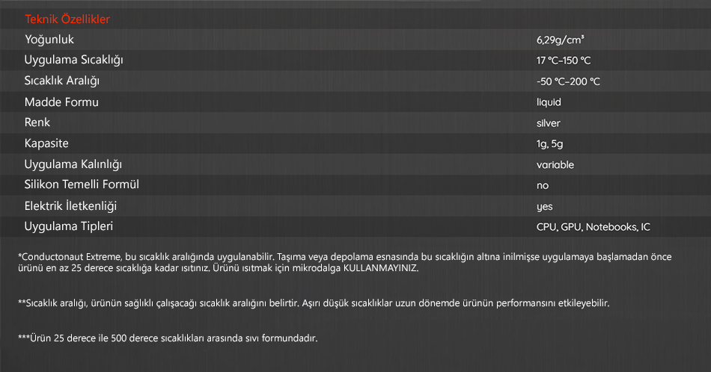Click the Conductonaut Extreme footnote paragraph

344,262
